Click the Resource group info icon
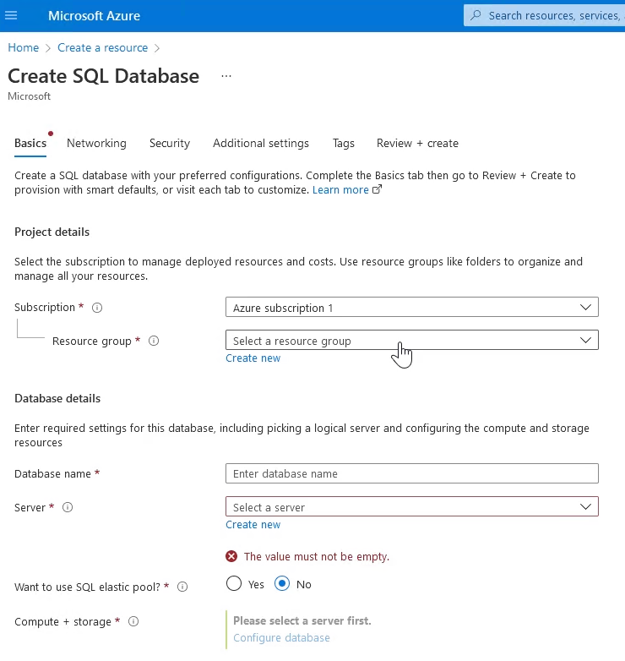625x661 pixels. click(x=154, y=341)
